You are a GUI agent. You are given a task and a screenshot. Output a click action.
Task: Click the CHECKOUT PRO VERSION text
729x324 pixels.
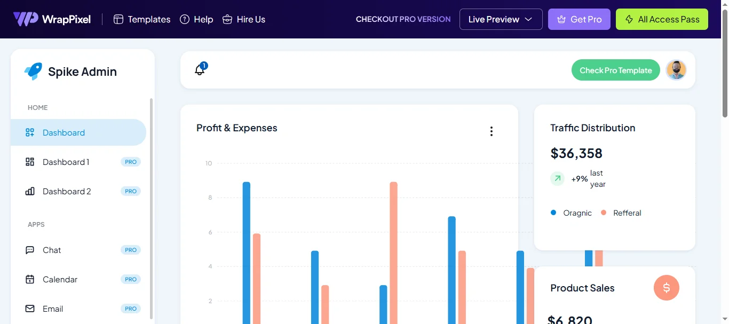(403, 19)
